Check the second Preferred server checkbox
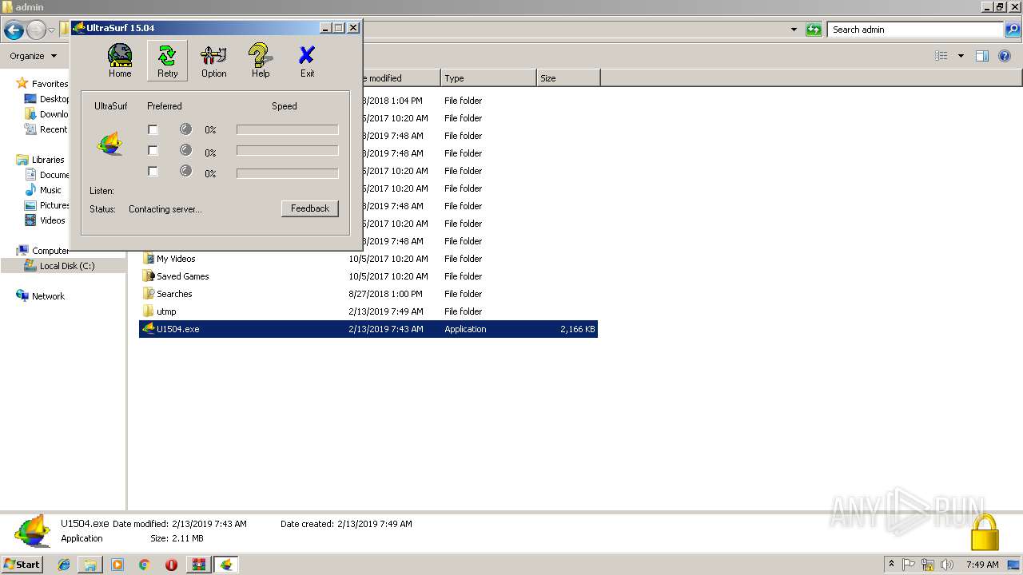1023x575 pixels. tap(153, 150)
